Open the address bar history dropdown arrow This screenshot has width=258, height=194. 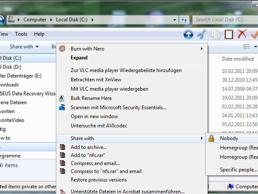175,20
